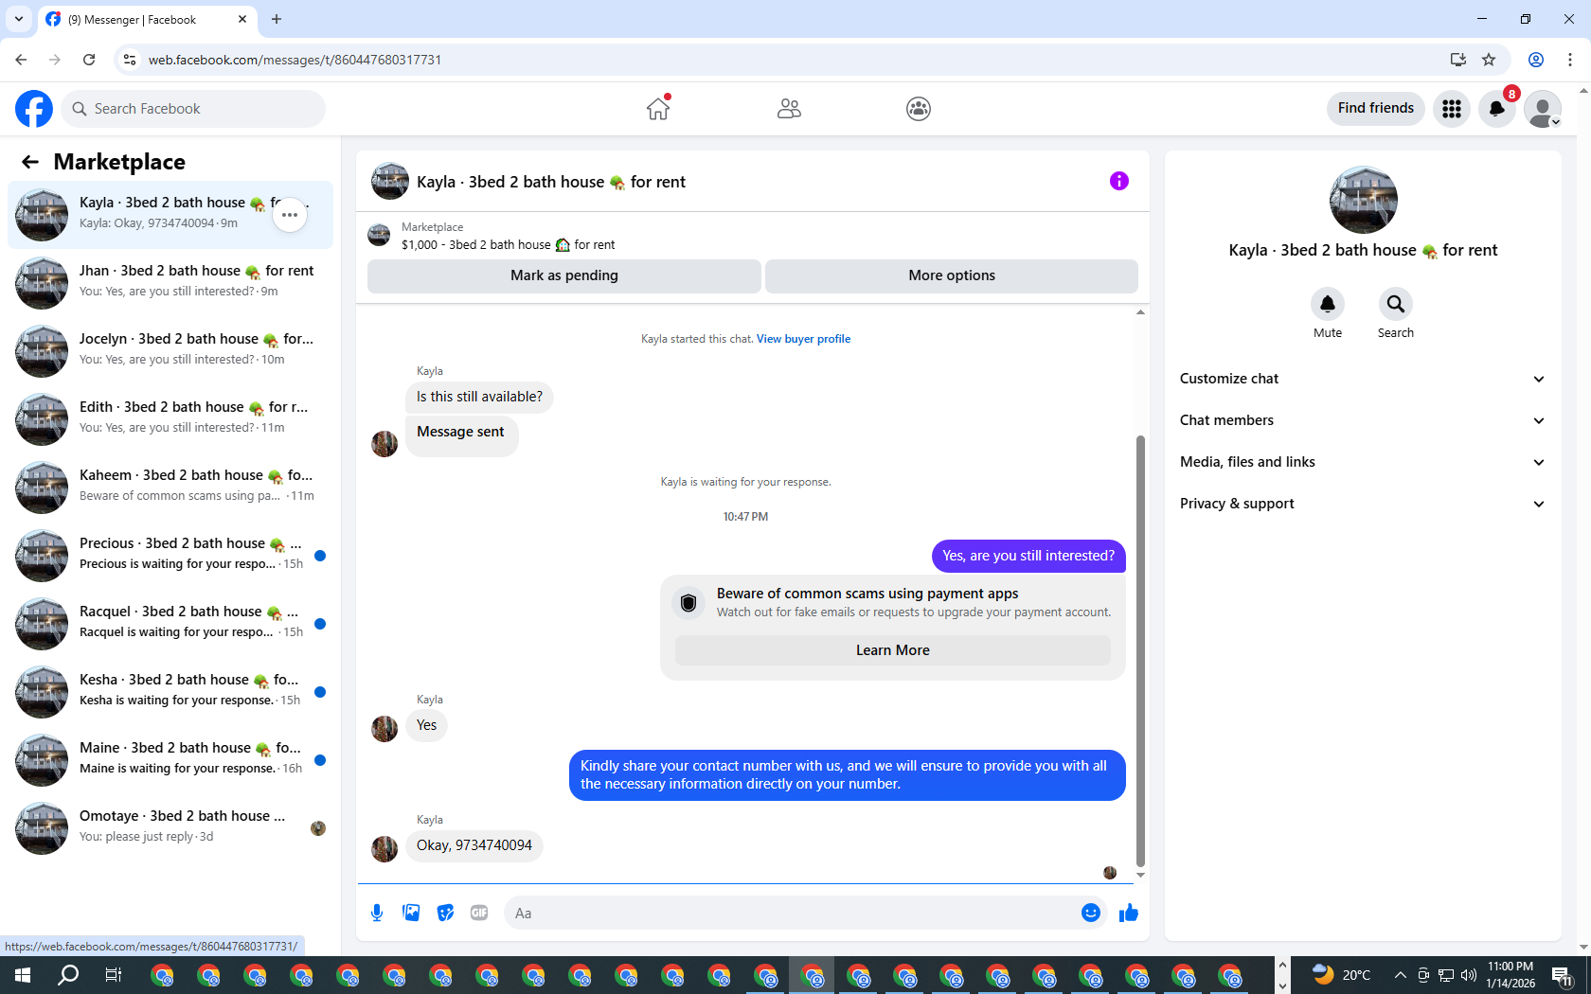
Task: Click Kayla's large profile picture in info panel
Action: coord(1364,200)
